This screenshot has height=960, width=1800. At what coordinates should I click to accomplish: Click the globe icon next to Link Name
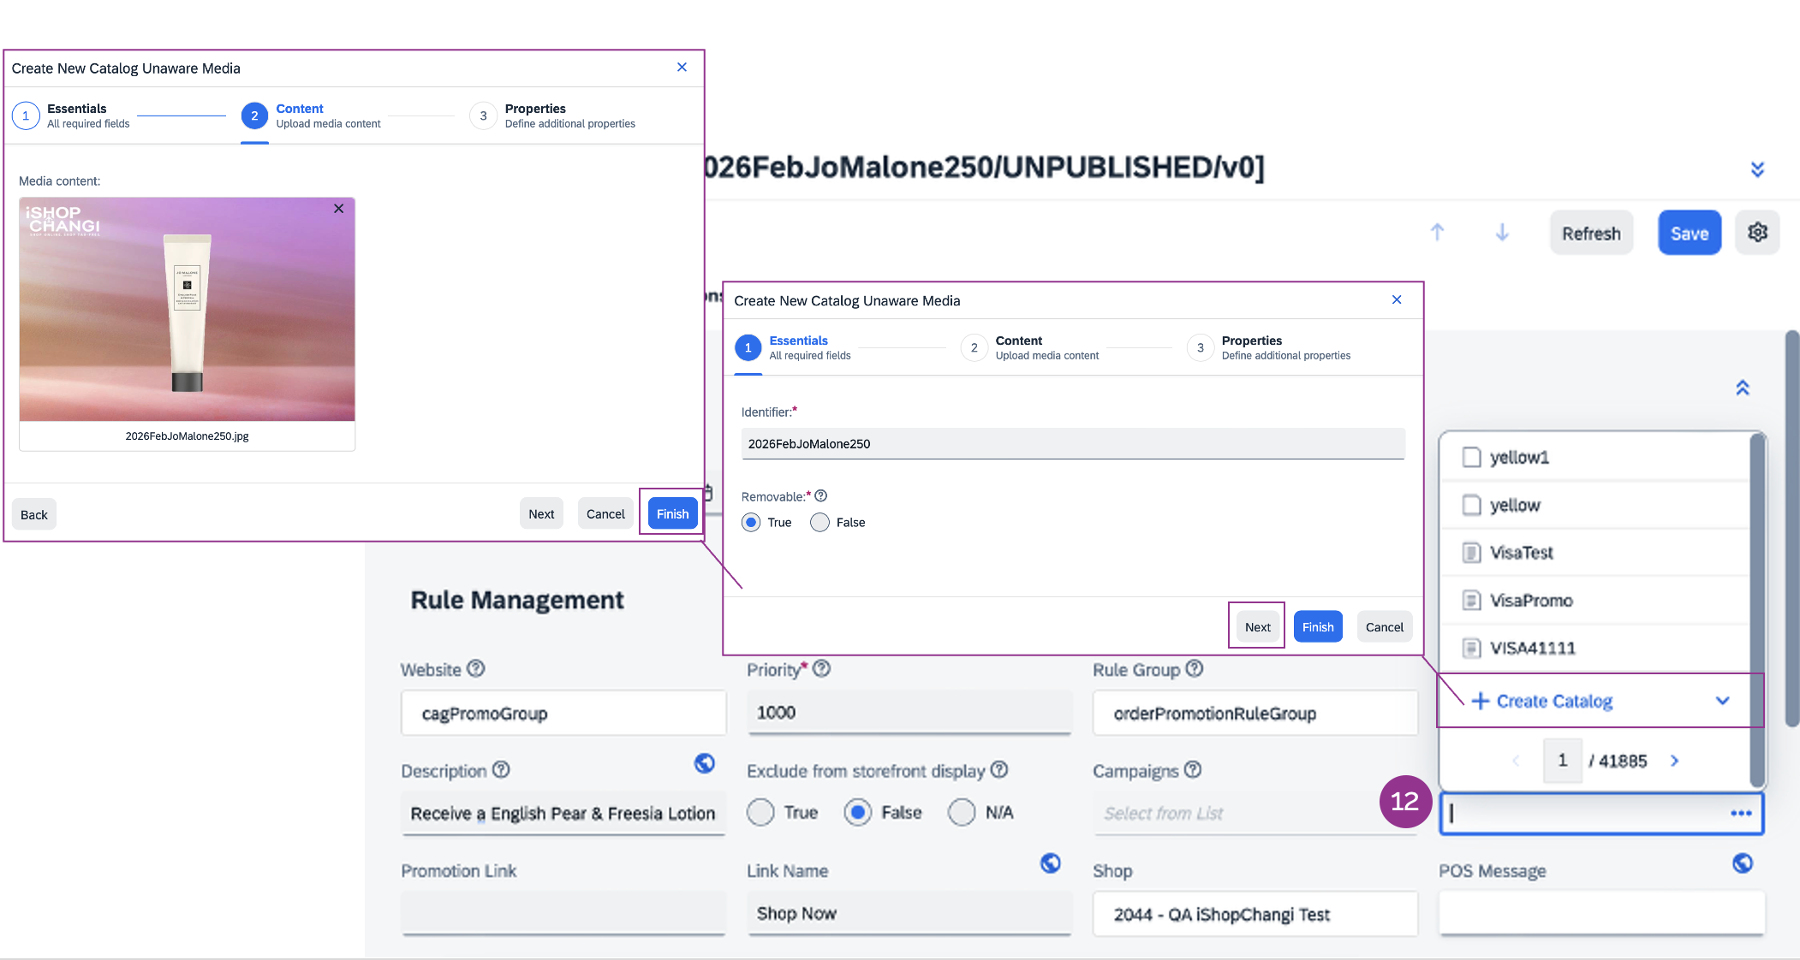pos(1050,863)
